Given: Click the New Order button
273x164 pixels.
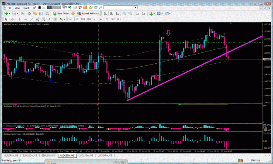Looking at the screenshot, I should (61, 14).
